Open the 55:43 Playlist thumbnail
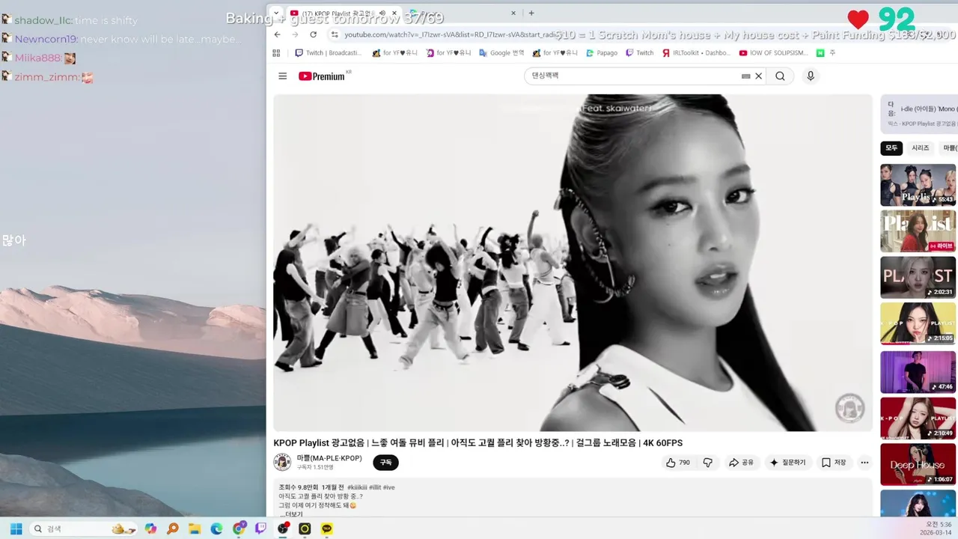The image size is (958, 539). [x=918, y=185]
